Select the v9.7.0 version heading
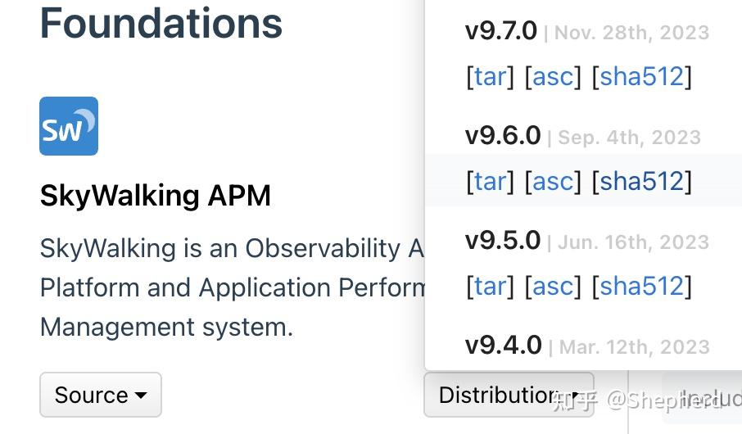Screen dimensions: 742x434 pos(501,31)
